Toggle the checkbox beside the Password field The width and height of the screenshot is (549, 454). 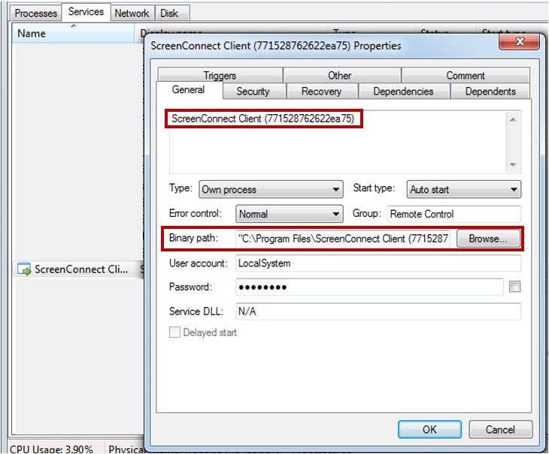click(x=514, y=287)
